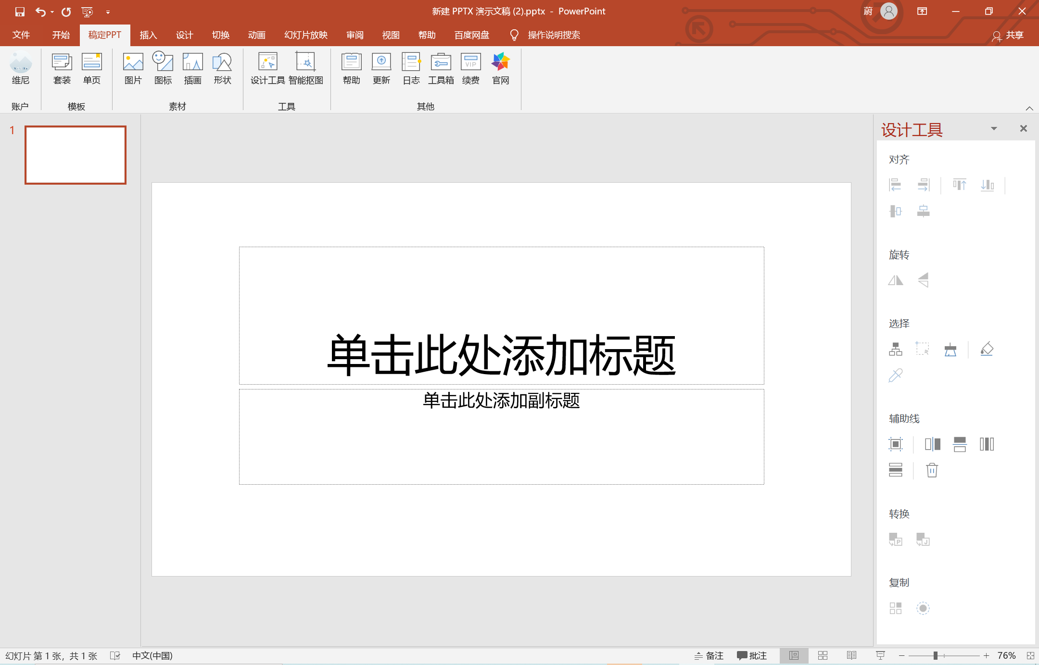Open the 单页 template icon

(x=92, y=69)
